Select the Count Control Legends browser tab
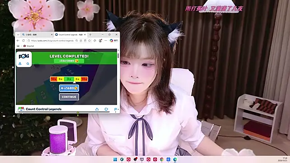The width and height of the screenshot is (290, 163). click(x=70, y=35)
